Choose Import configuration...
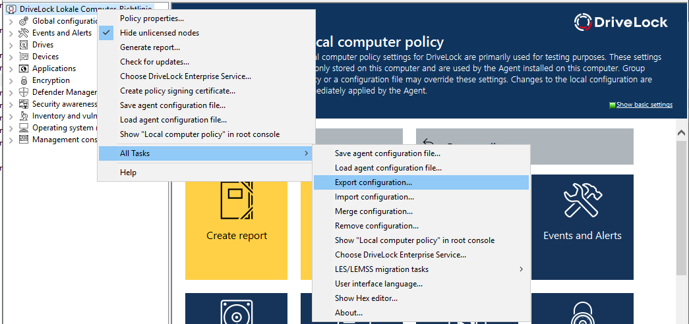 click(421, 197)
